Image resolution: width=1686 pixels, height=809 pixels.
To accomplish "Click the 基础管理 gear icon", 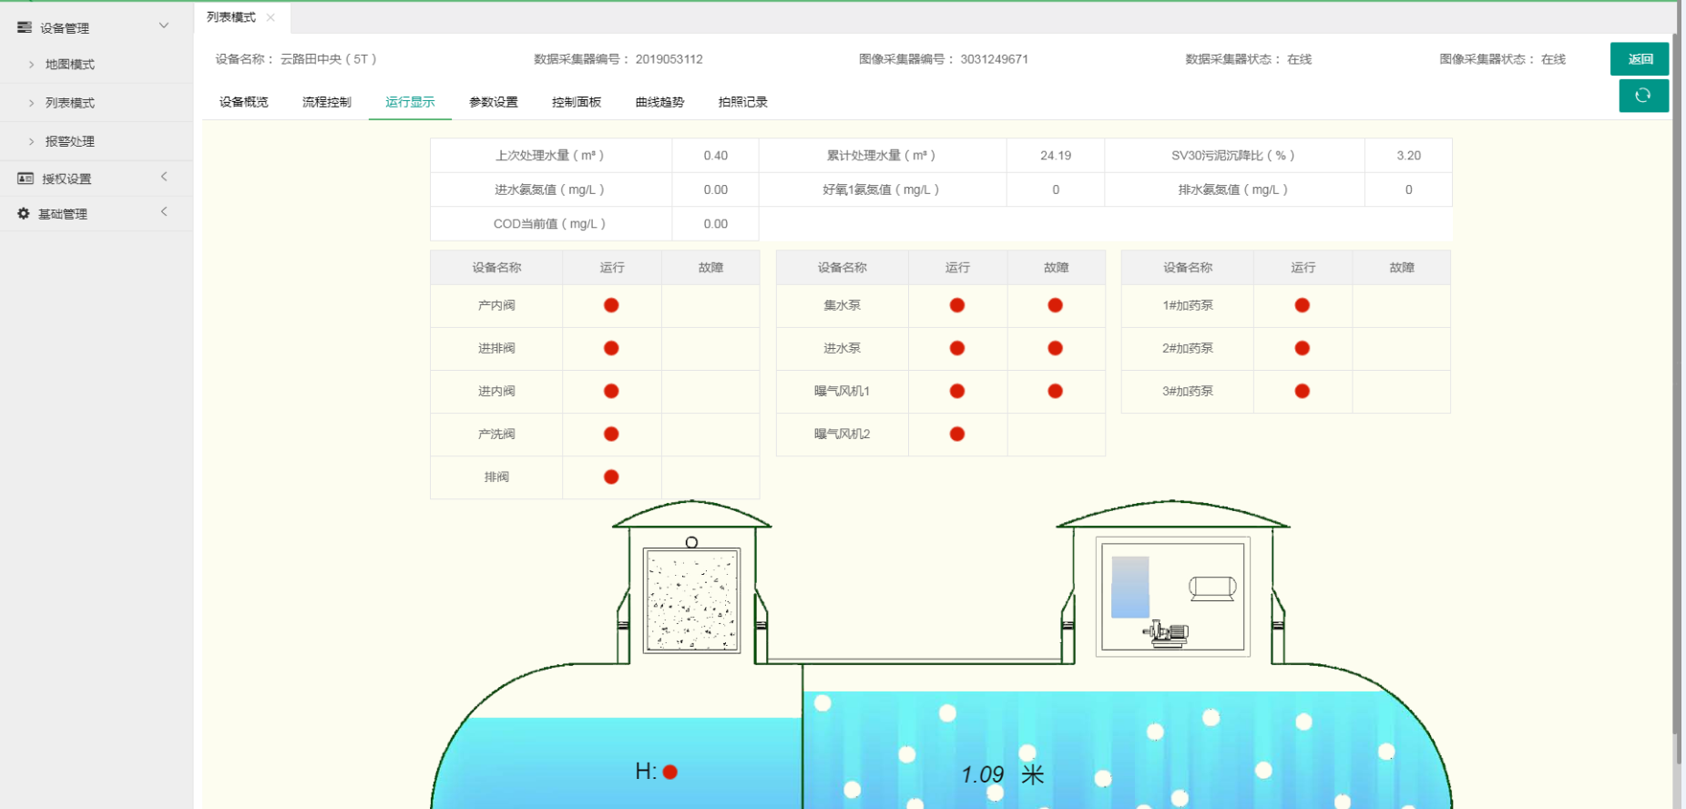I will [24, 213].
